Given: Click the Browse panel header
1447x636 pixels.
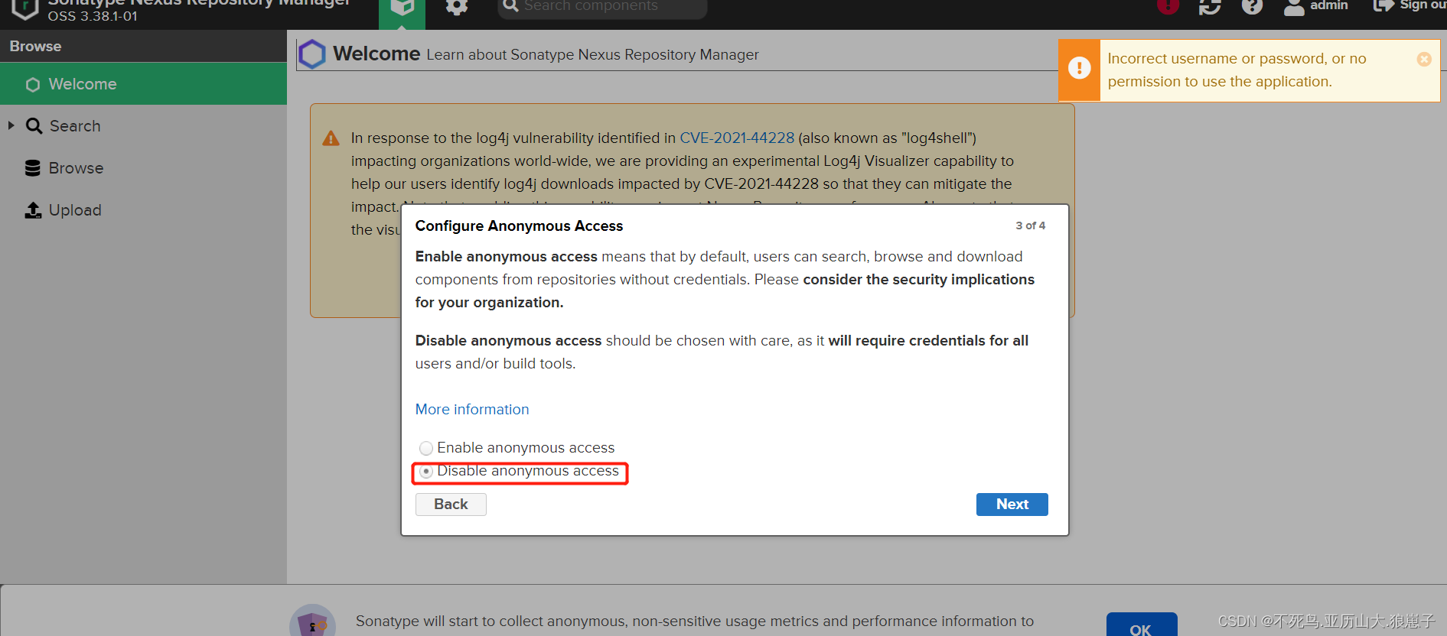Looking at the screenshot, I should [143, 47].
